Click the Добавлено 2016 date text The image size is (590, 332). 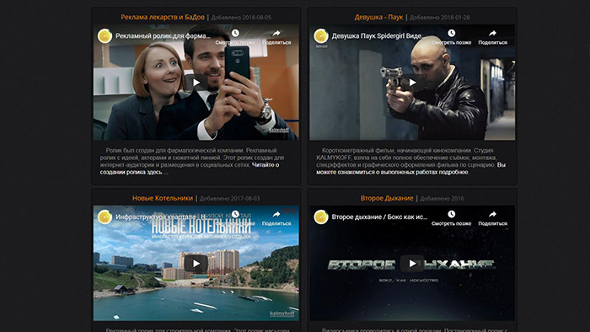(x=442, y=198)
